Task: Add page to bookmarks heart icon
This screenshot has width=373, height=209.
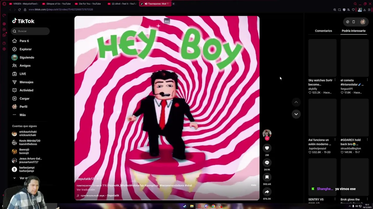Action: [353, 10]
